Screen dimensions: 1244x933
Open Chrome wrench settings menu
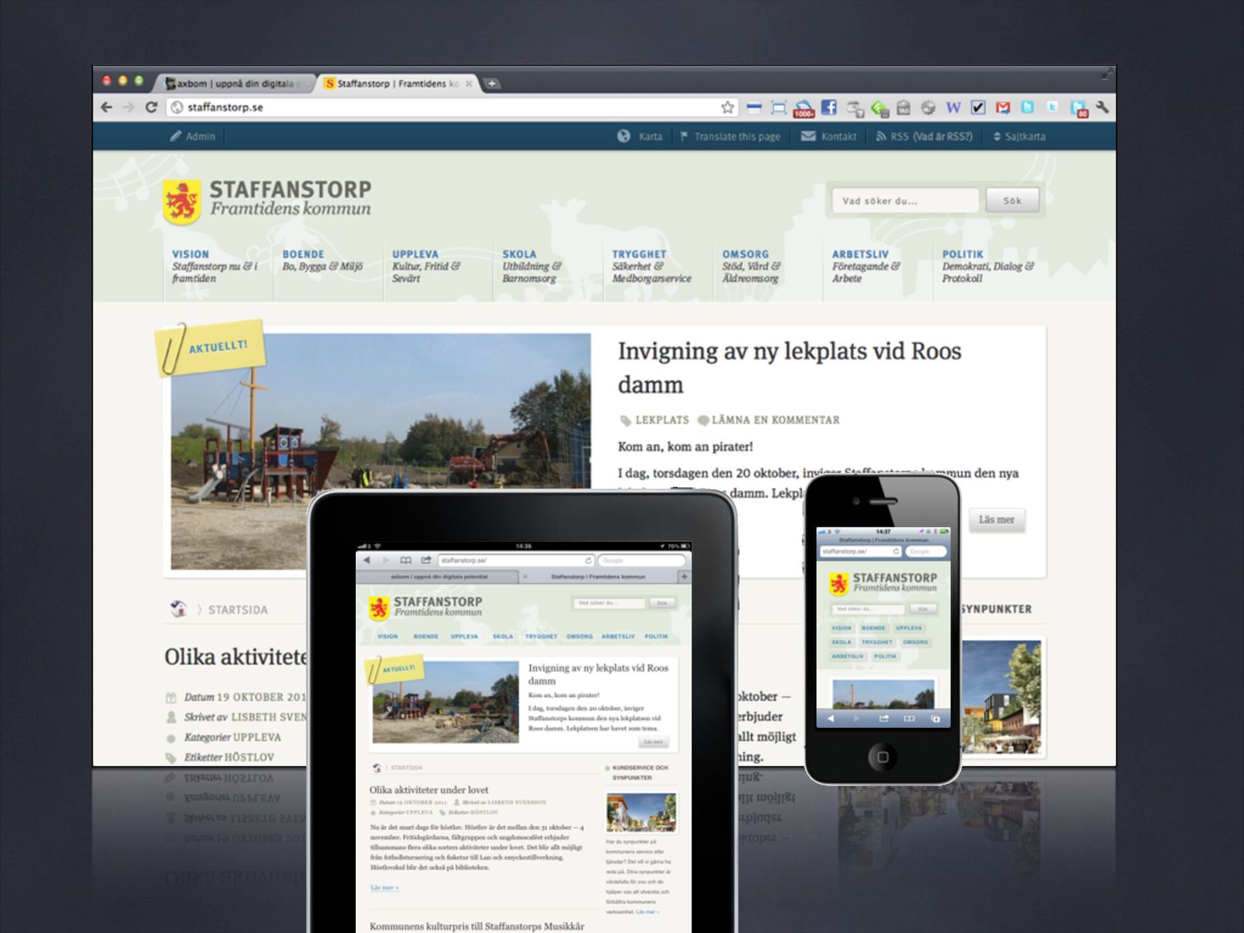coord(1102,108)
